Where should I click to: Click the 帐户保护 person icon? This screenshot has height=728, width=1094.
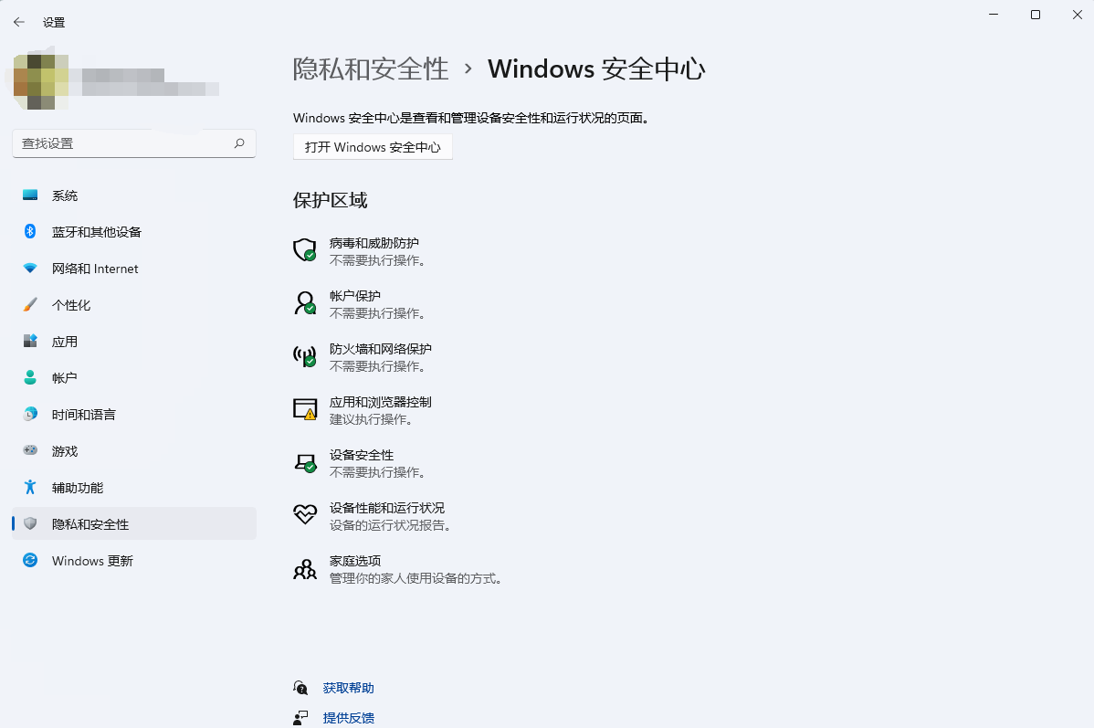pyautogui.click(x=305, y=303)
